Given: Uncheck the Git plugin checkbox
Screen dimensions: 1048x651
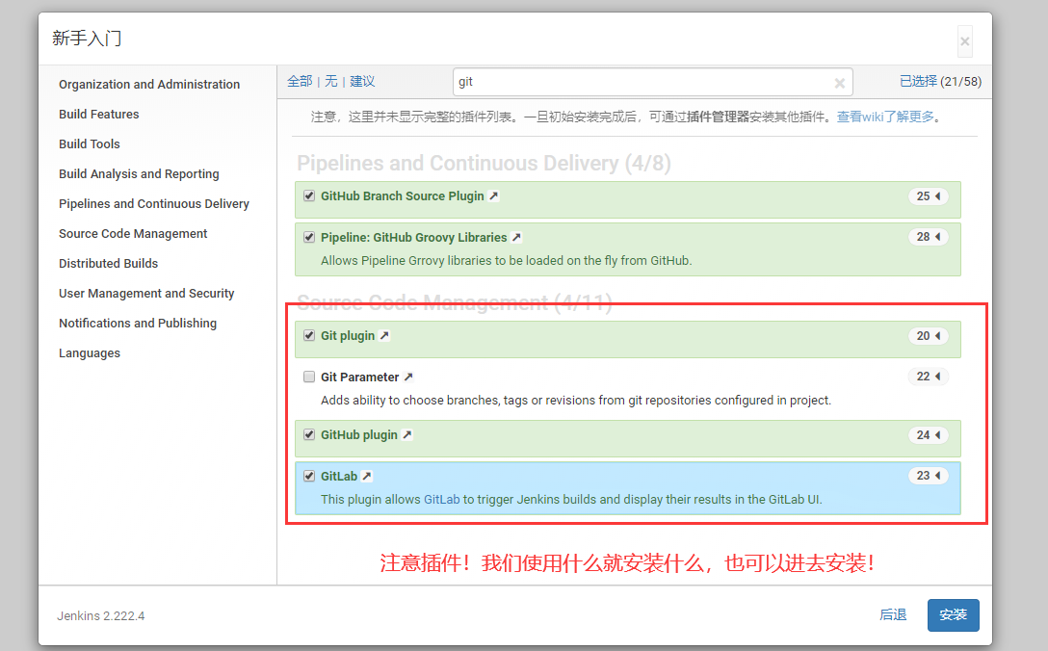Looking at the screenshot, I should [x=309, y=335].
